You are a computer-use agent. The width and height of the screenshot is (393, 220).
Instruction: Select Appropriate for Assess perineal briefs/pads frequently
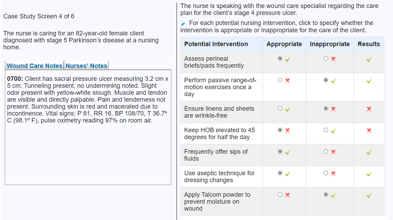click(280, 58)
